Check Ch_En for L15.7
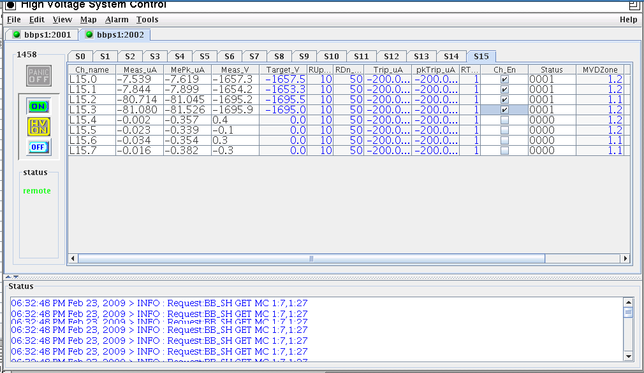 [x=504, y=151]
